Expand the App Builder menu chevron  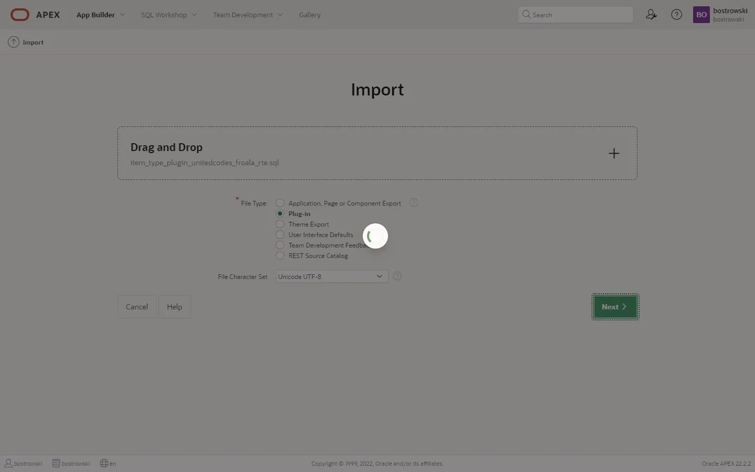click(x=122, y=15)
